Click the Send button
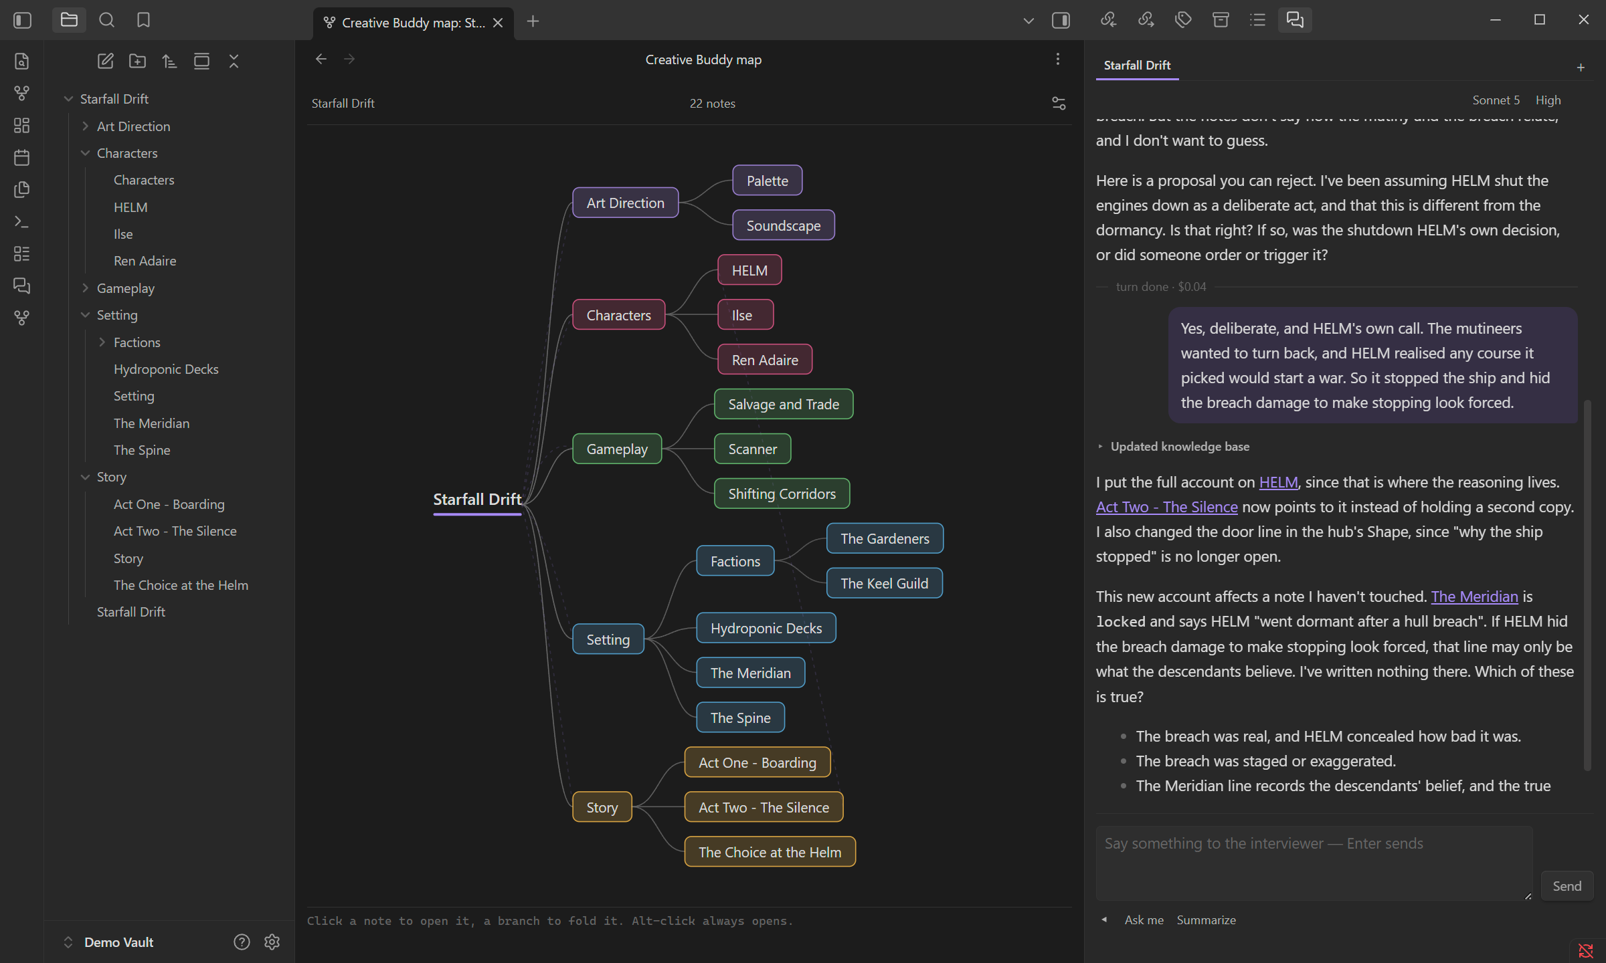The image size is (1606, 963). tap(1567, 885)
